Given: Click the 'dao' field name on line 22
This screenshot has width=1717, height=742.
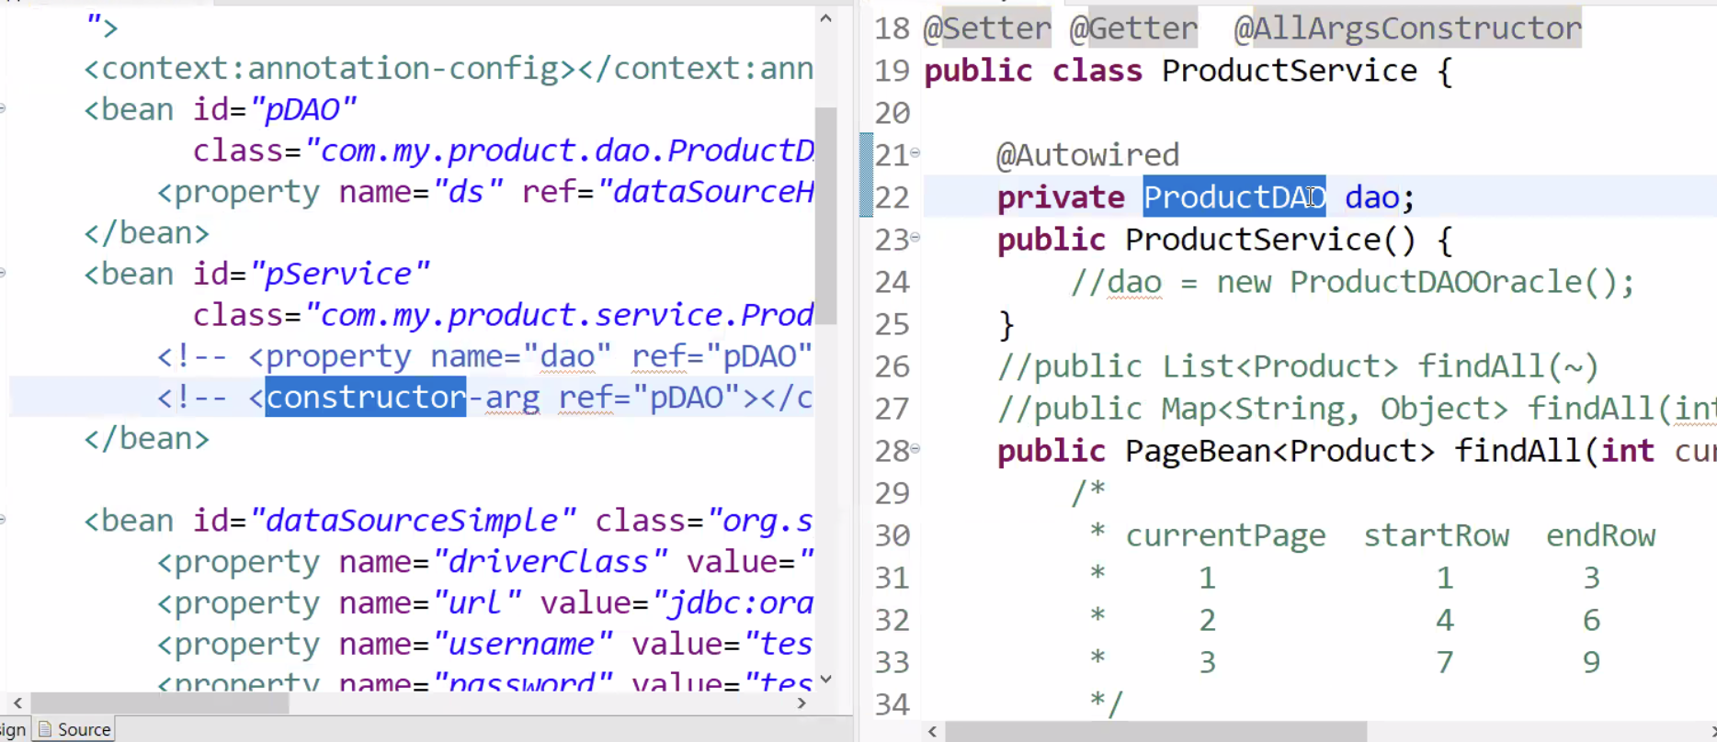Looking at the screenshot, I should point(1371,197).
